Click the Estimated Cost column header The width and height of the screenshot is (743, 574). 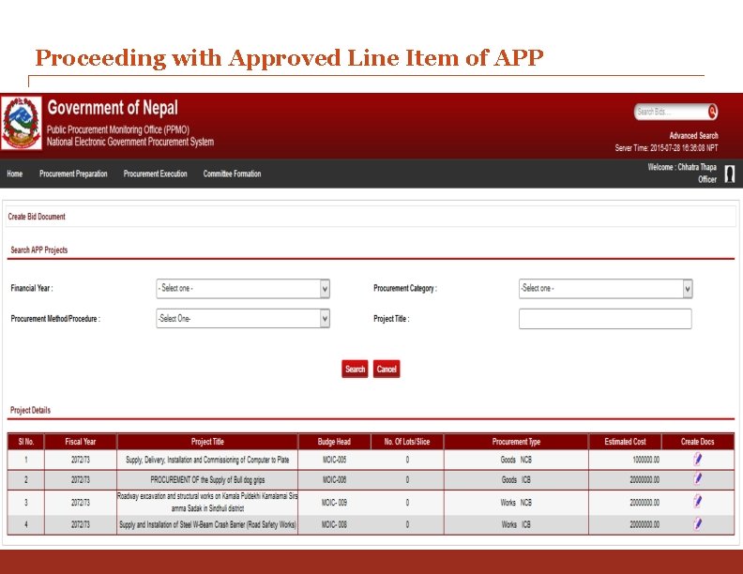tap(625, 442)
